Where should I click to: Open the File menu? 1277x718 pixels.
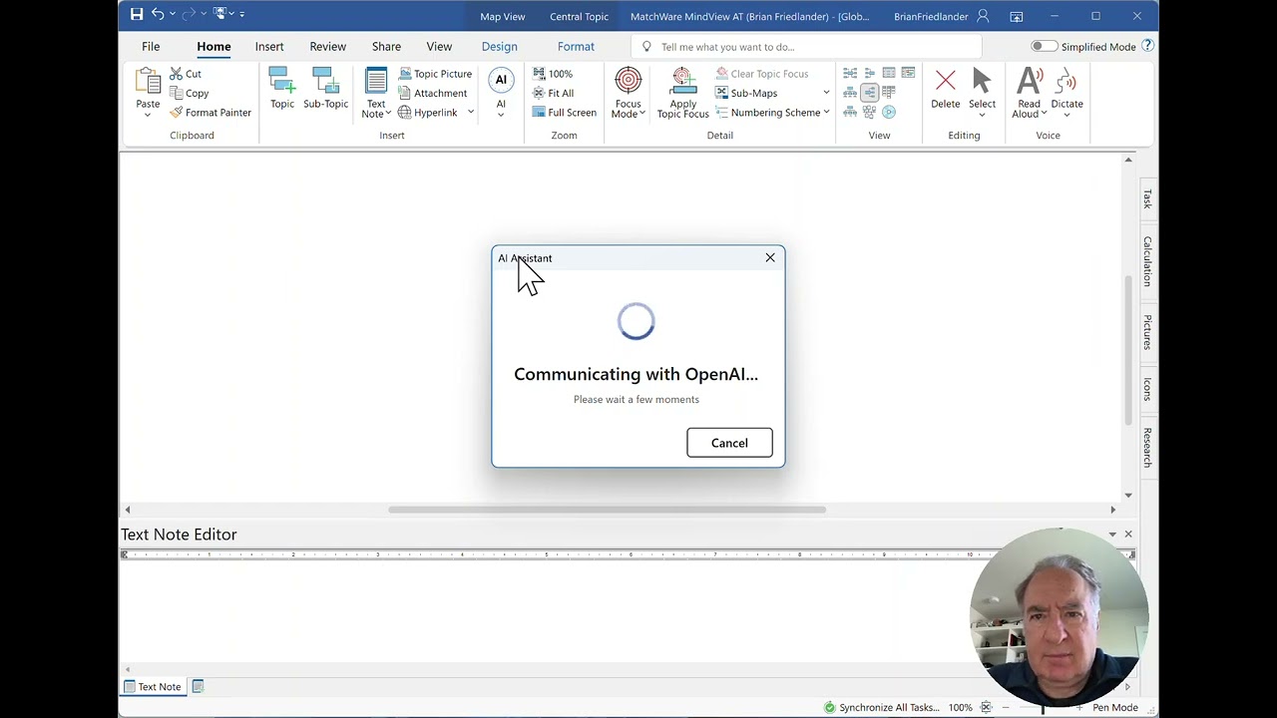(x=151, y=46)
